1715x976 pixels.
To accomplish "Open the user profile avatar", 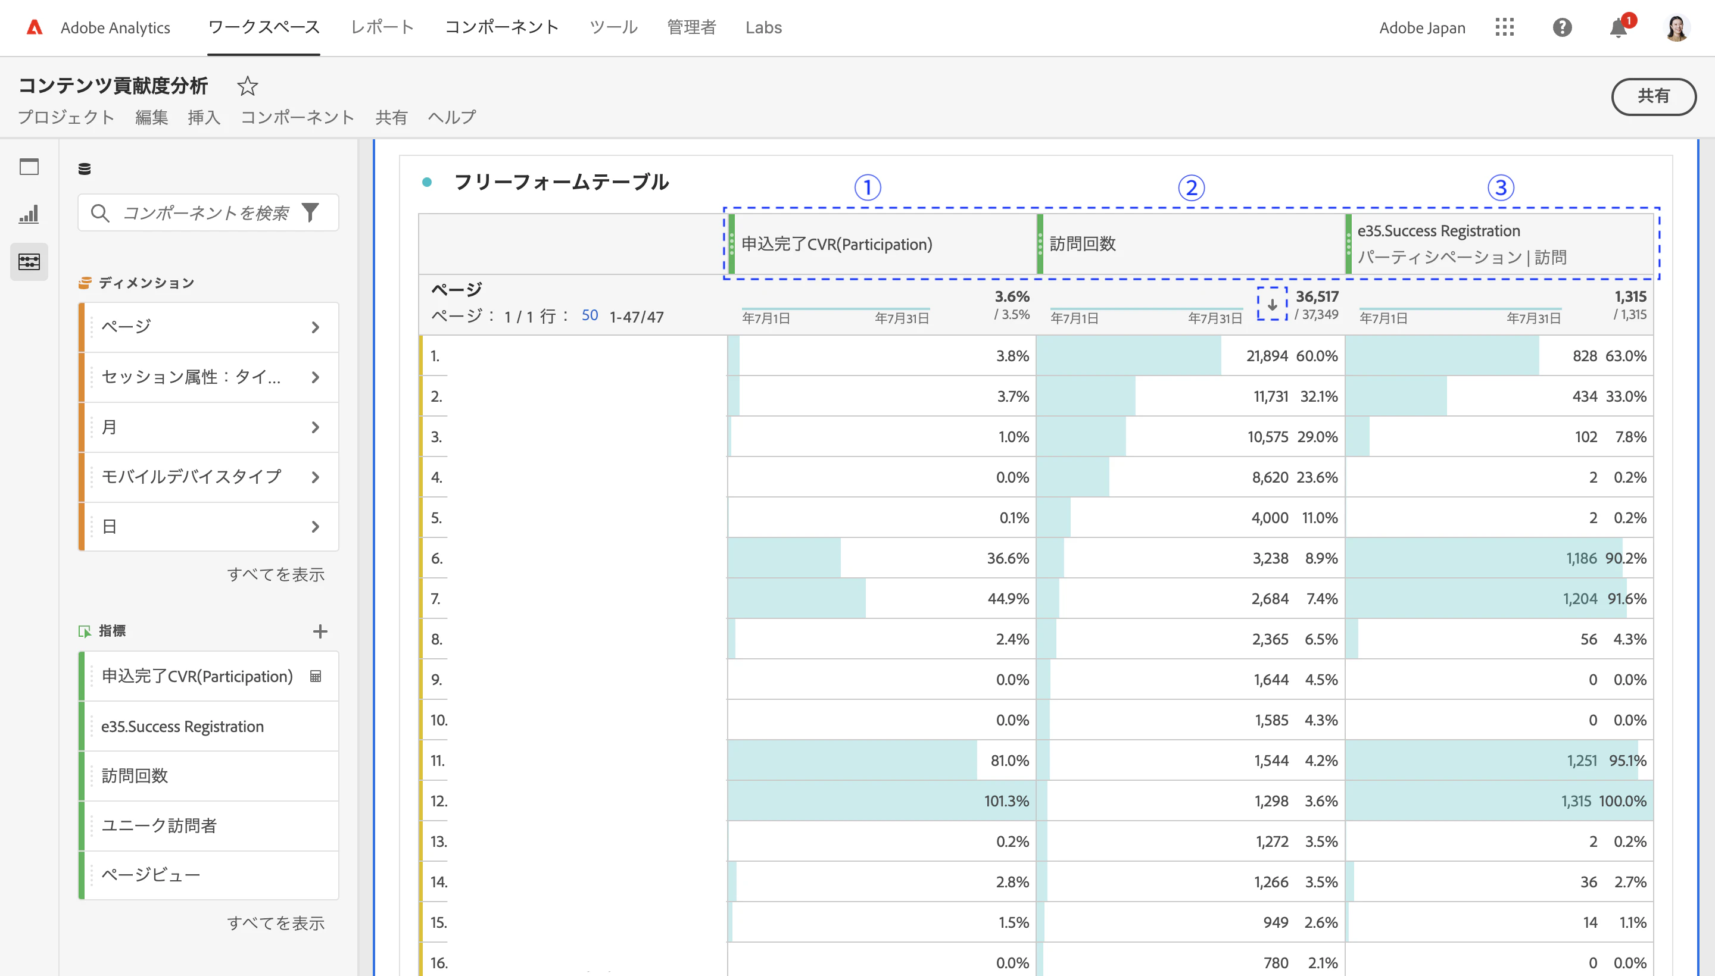I will coord(1677,27).
